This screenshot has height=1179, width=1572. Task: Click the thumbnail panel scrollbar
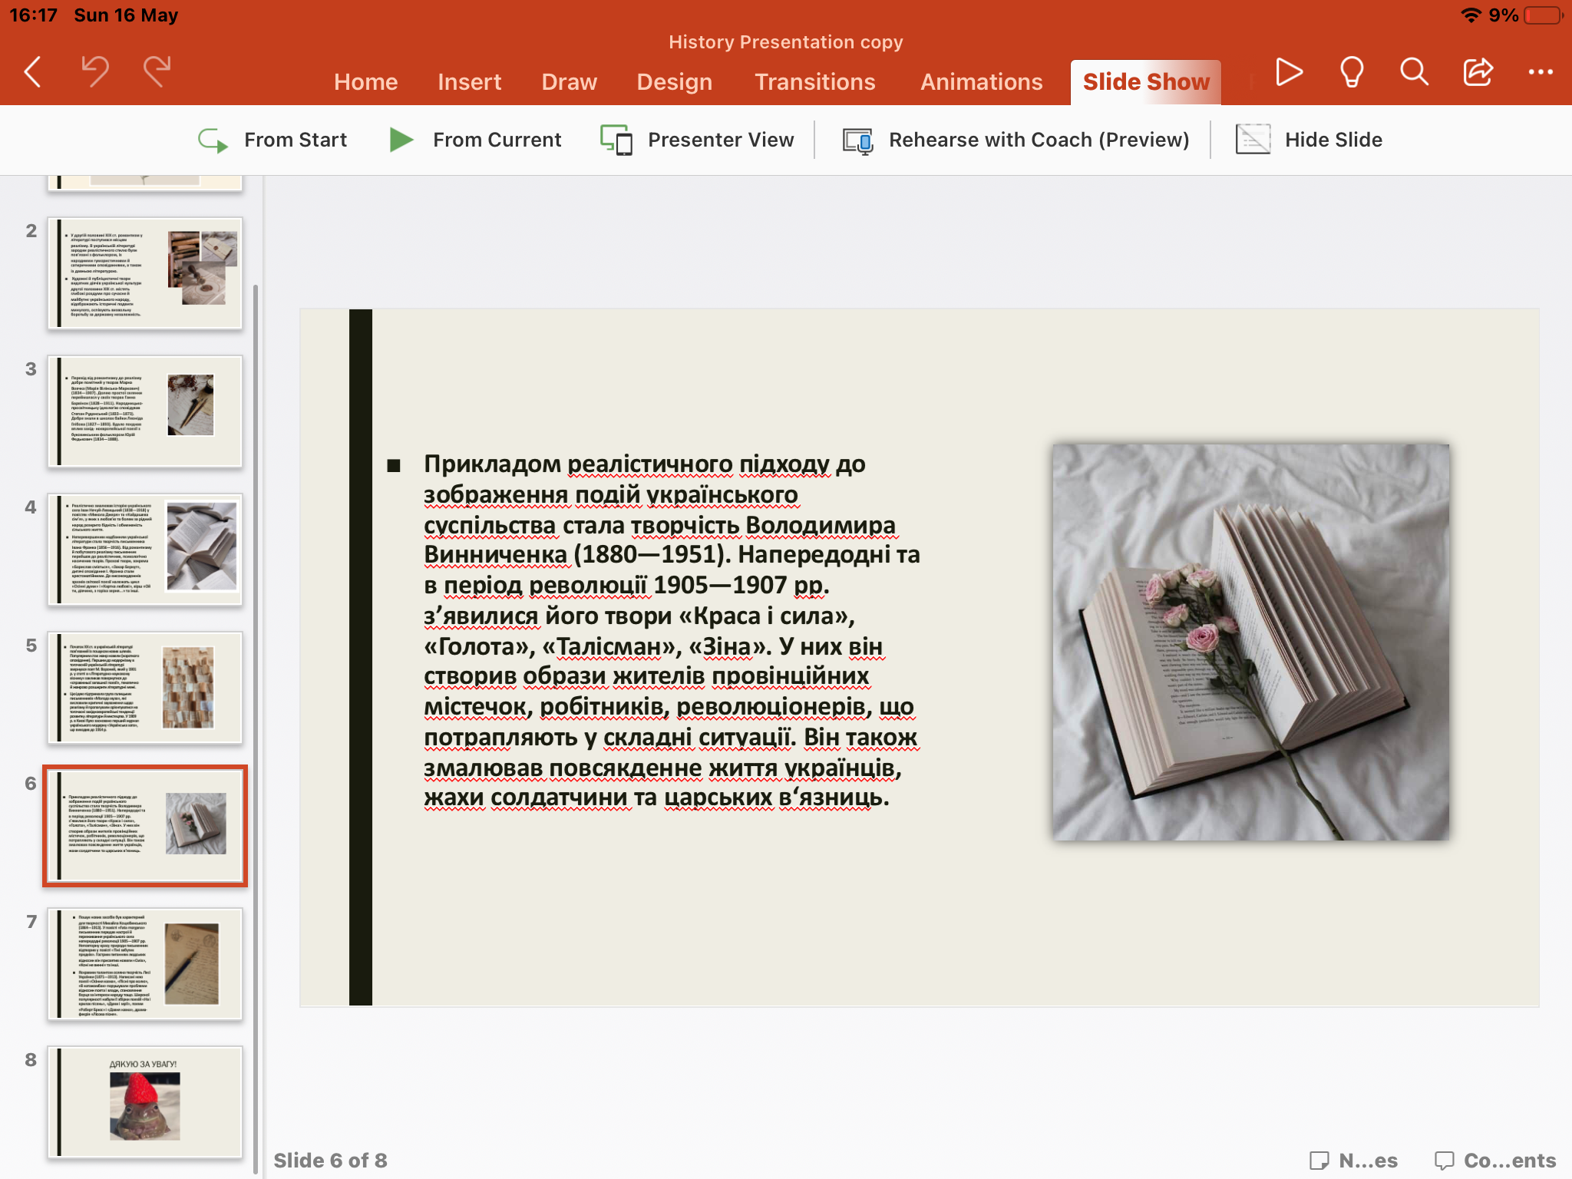pos(256,729)
